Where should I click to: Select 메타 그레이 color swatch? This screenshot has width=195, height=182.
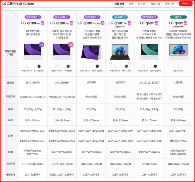click(x=126, y=66)
